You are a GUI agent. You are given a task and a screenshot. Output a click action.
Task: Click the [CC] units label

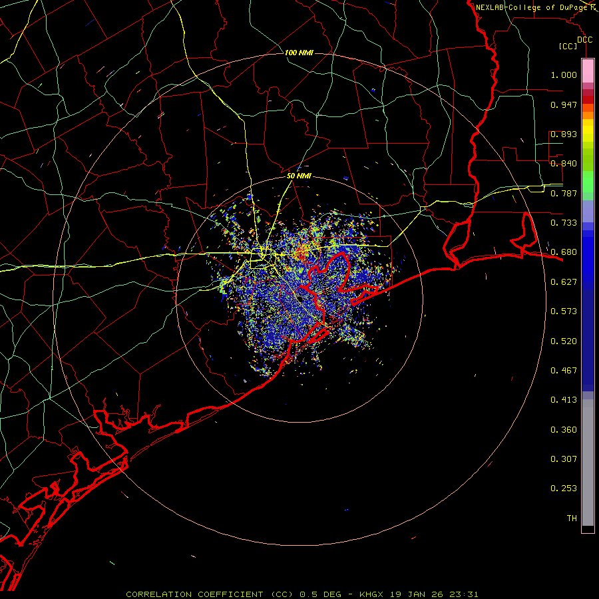tap(568, 46)
